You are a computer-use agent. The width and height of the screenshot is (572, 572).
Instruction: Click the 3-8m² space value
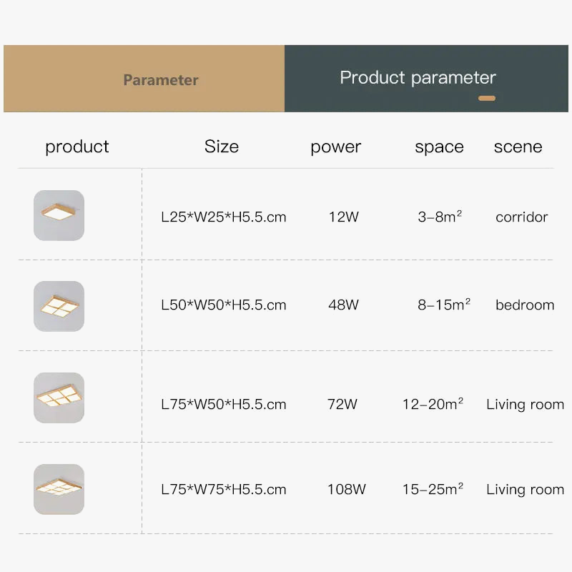coord(440,217)
